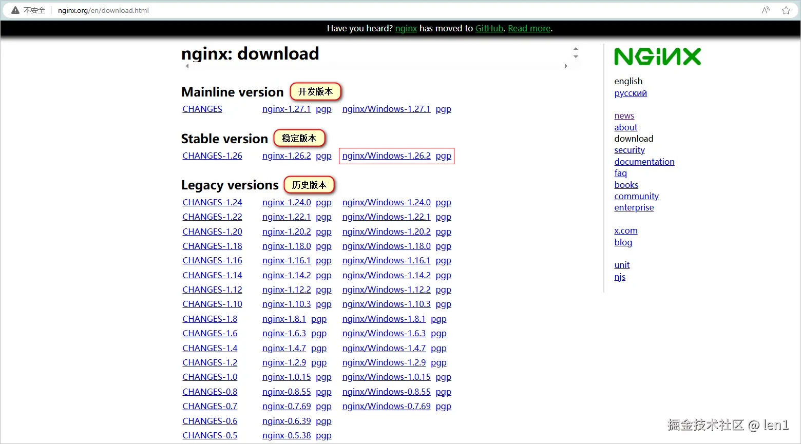
Task: Follow the Read more banner link
Action: point(529,28)
